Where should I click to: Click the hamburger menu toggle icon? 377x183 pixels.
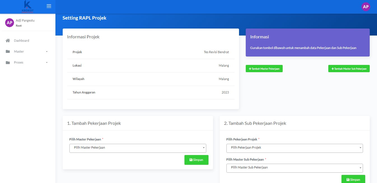pos(49,6)
